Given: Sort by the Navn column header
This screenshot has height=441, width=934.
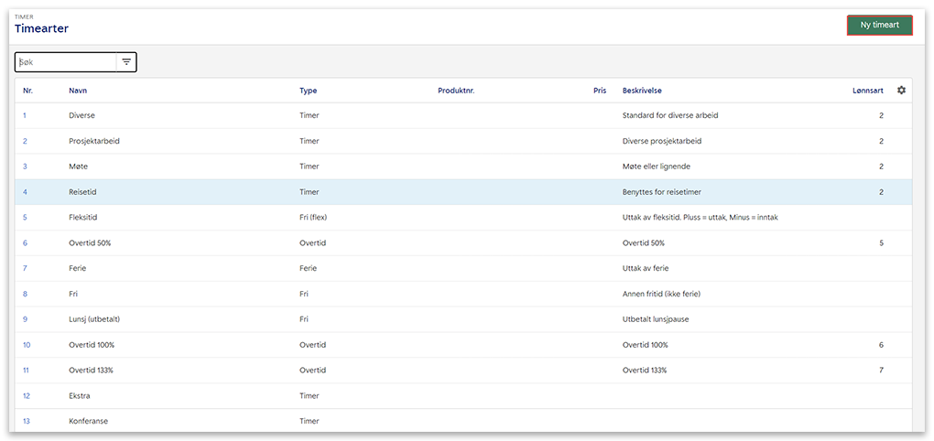Looking at the screenshot, I should point(78,91).
